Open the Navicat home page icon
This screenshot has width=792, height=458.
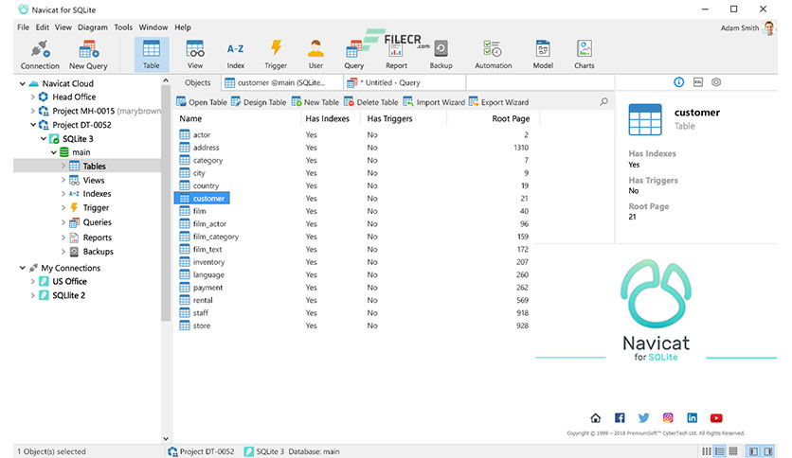(x=596, y=417)
